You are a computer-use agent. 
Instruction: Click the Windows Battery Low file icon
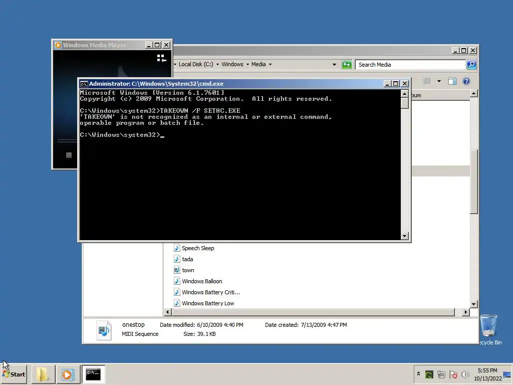point(177,303)
